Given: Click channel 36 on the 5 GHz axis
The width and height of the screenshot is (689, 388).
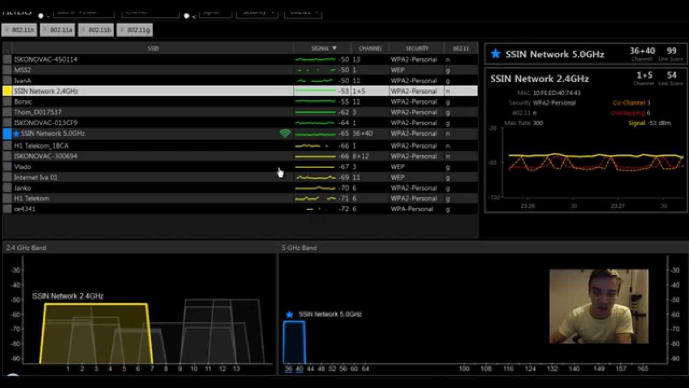Looking at the screenshot, I should [289, 369].
